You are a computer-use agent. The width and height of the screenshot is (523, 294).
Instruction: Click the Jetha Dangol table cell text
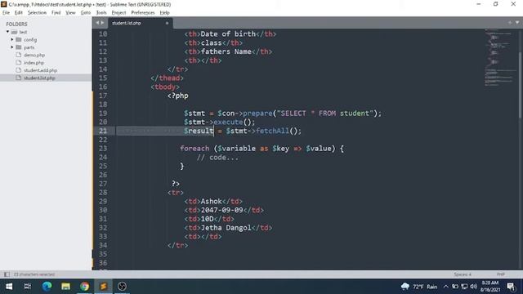click(x=226, y=228)
